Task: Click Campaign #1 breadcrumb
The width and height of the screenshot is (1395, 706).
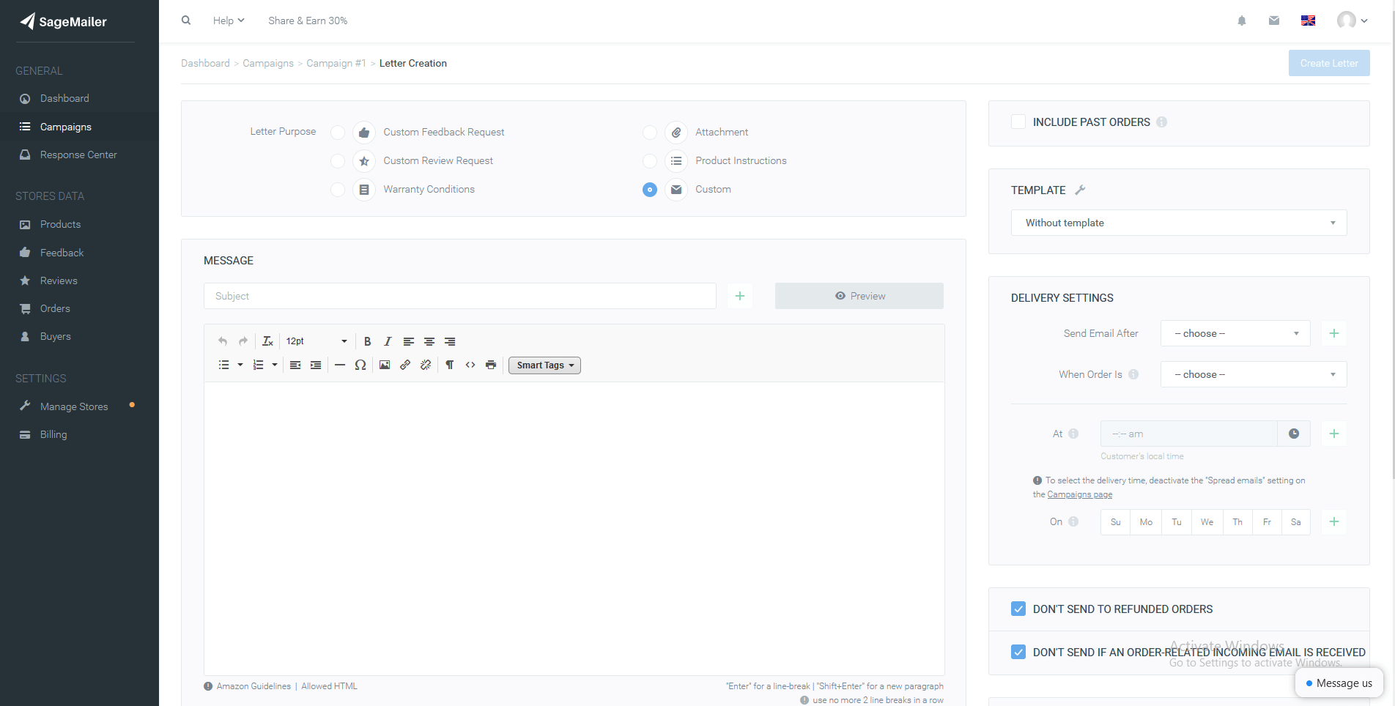Action: tap(336, 63)
